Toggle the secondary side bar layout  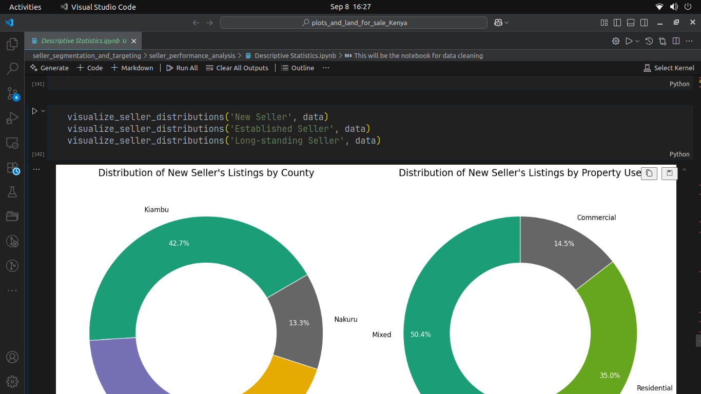click(x=644, y=23)
